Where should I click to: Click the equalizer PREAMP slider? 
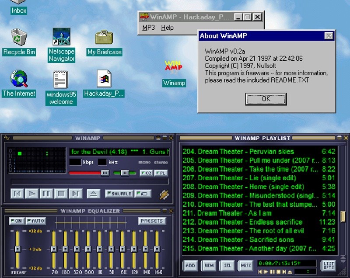(x=17, y=249)
